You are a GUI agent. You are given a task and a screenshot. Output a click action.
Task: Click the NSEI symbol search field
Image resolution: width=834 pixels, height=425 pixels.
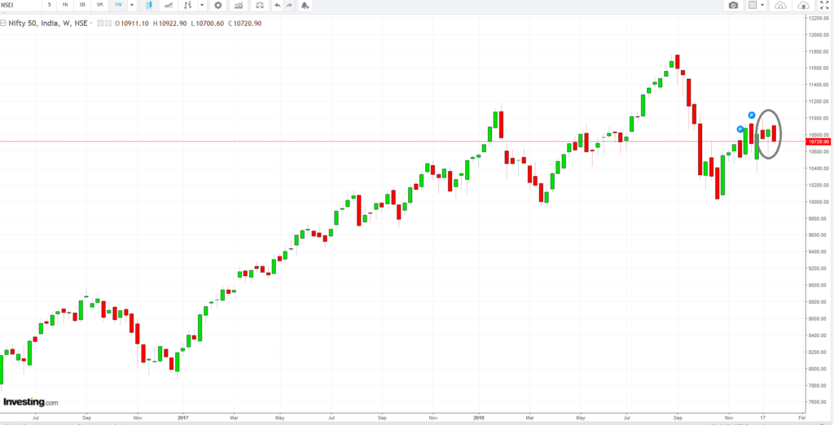point(20,5)
